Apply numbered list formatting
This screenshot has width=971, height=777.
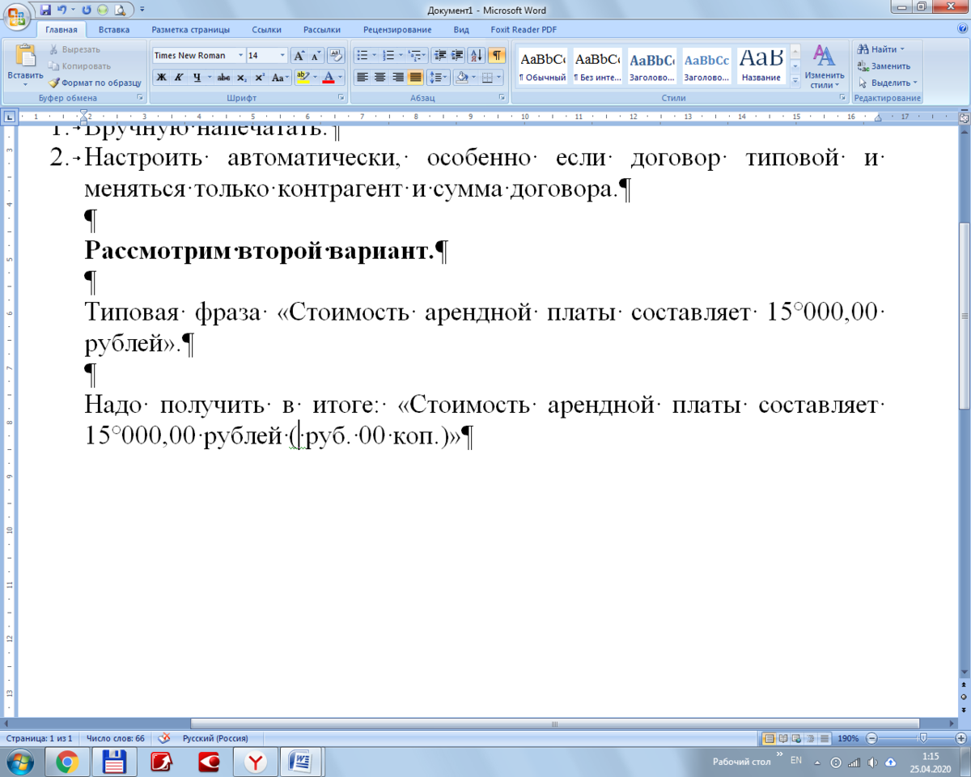point(388,56)
